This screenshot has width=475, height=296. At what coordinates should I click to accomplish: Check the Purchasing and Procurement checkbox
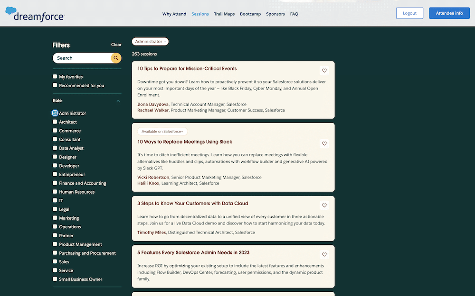[x=55, y=253]
